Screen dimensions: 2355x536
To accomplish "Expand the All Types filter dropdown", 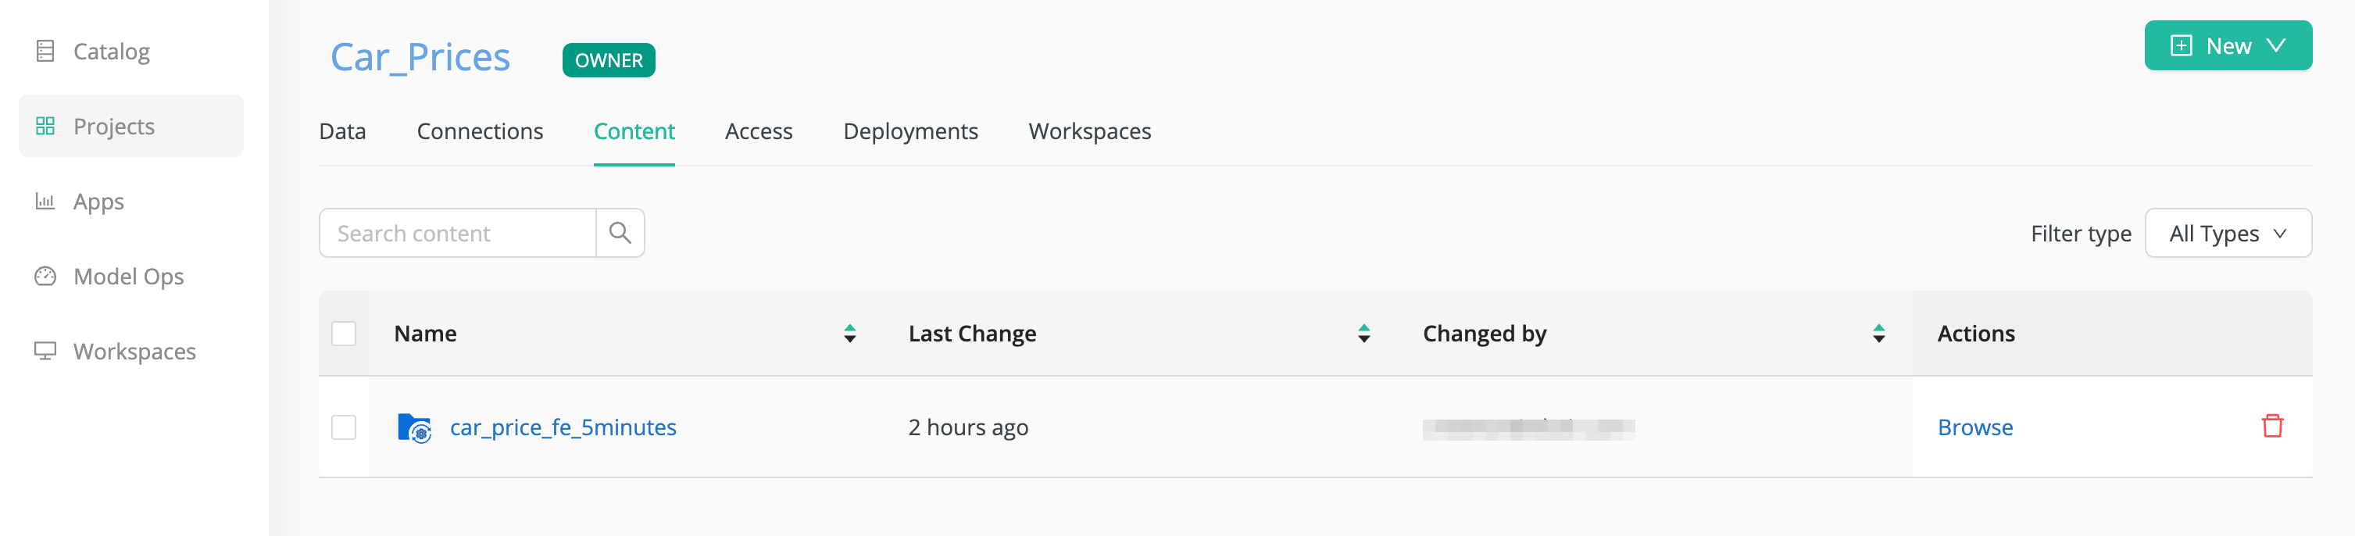I will [x=2228, y=234].
